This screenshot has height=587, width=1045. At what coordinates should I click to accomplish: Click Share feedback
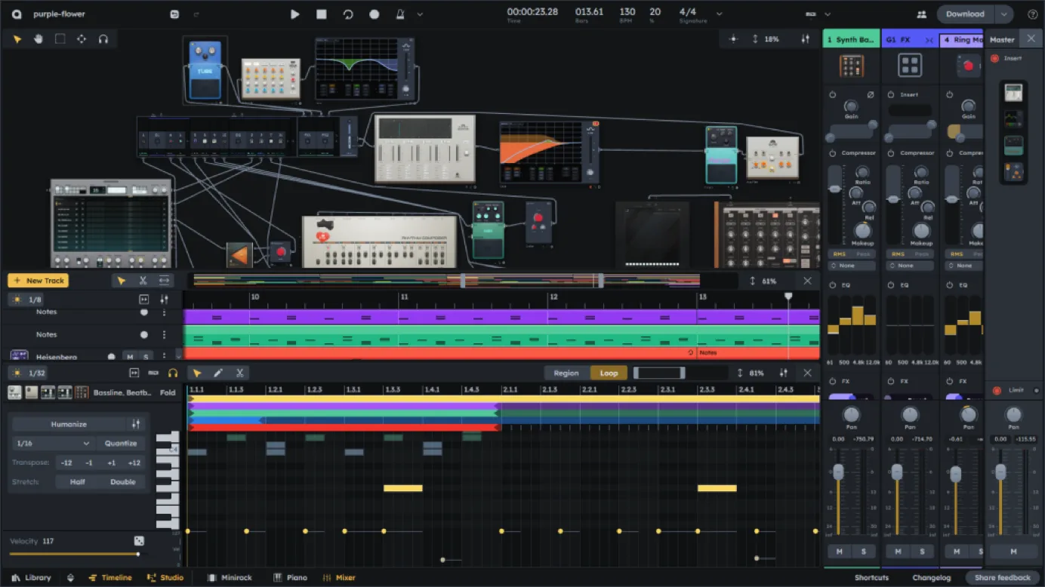(x=1002, y=578)
